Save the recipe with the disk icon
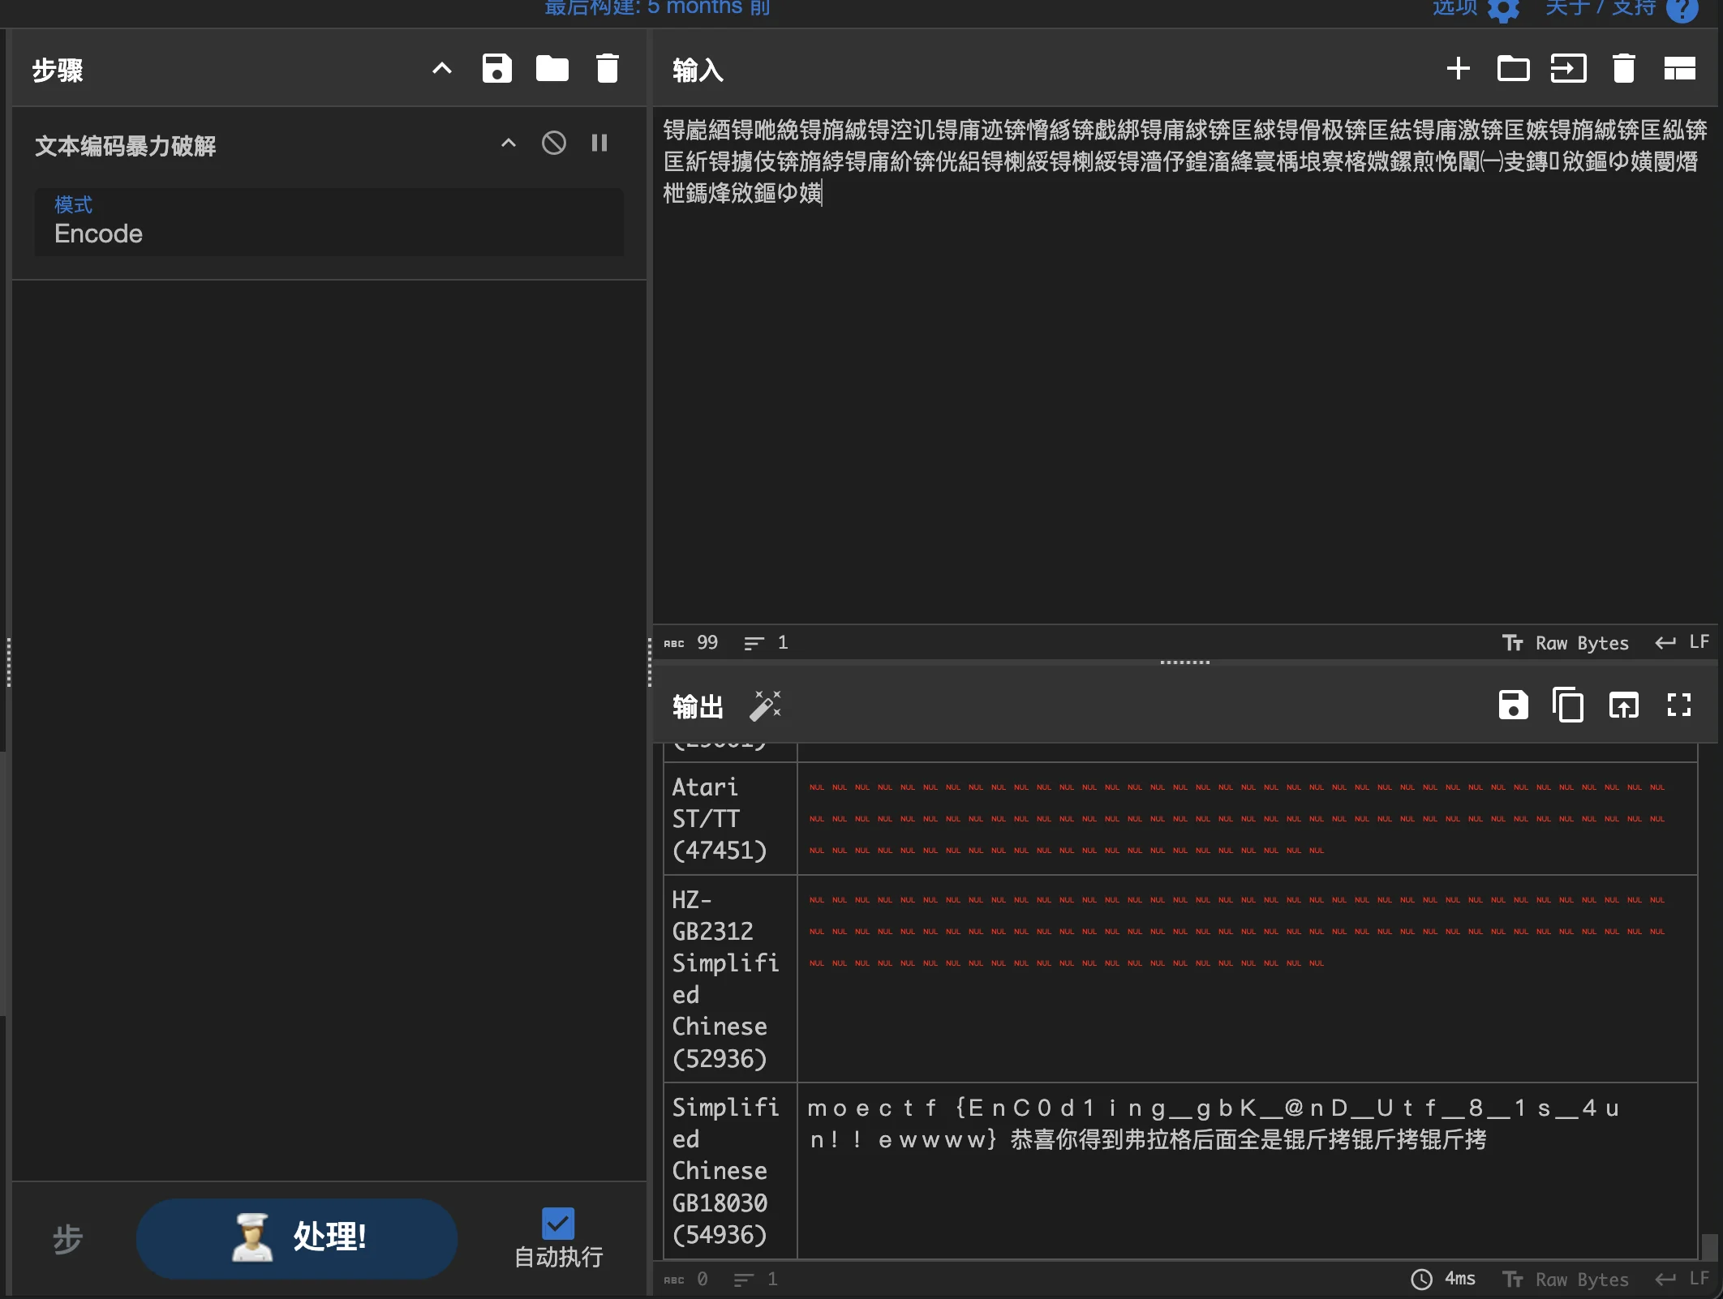 496,69
